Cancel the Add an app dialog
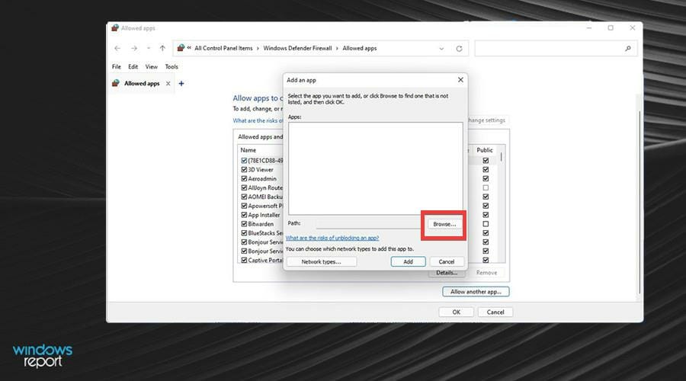This screenshot has width=686, height=381. pyautogui.click(x=446, y=261)
